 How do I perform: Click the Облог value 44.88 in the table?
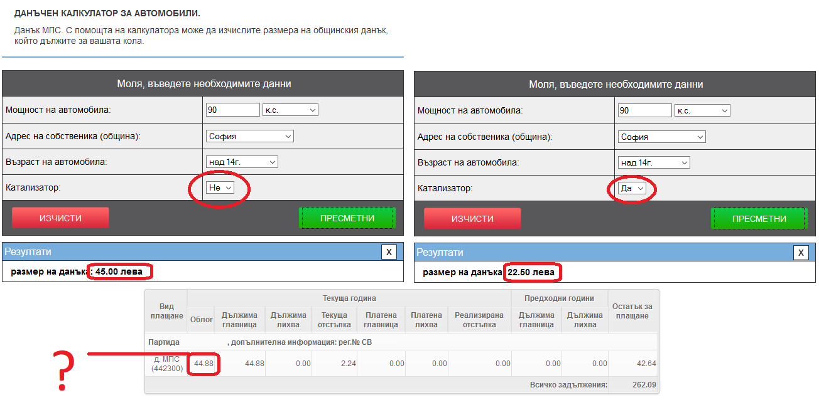click(202, 364)
